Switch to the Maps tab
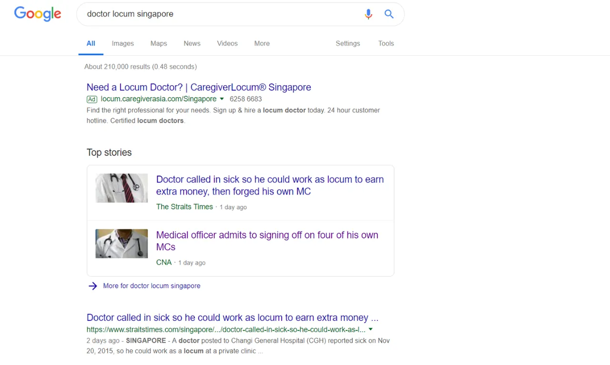The width and height of the screenshot is (610, 365). point(159,43)
